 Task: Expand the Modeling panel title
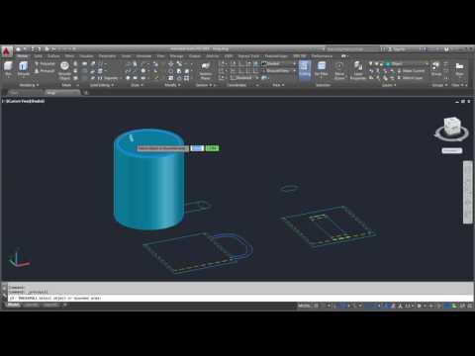point(29,85)
